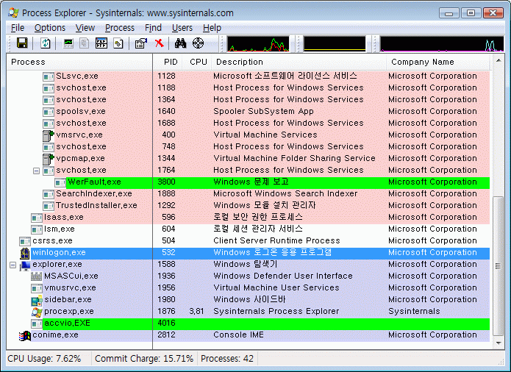Click the binoculars Find Handle icon
Image resolution: width=511 pixels, height=372 pixels.
(x=180, y=43)
